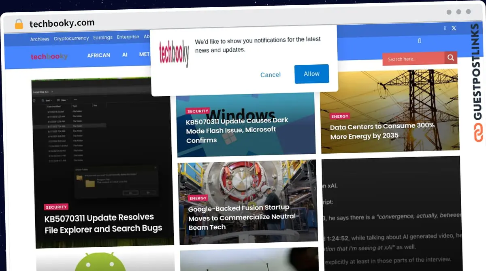Cancel the notification permission prompt
Screen dimensions: 486x271
click(270, 74)
